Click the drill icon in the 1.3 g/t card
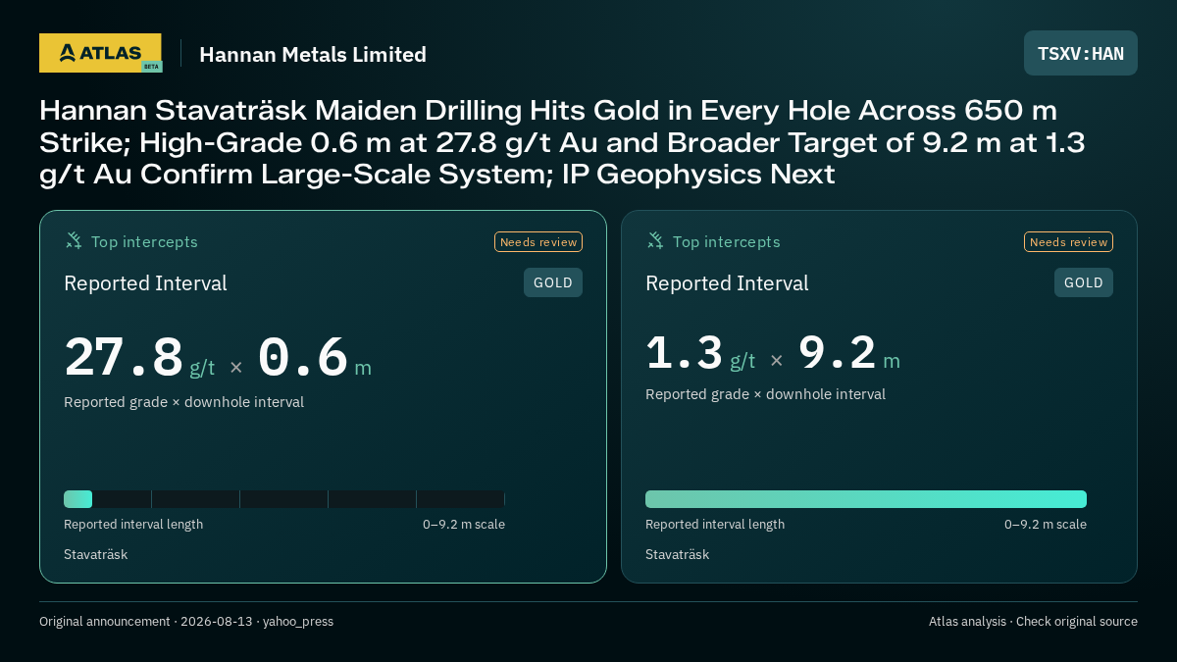The width and height of the screenshot is (1177, 662). point(655,240)
